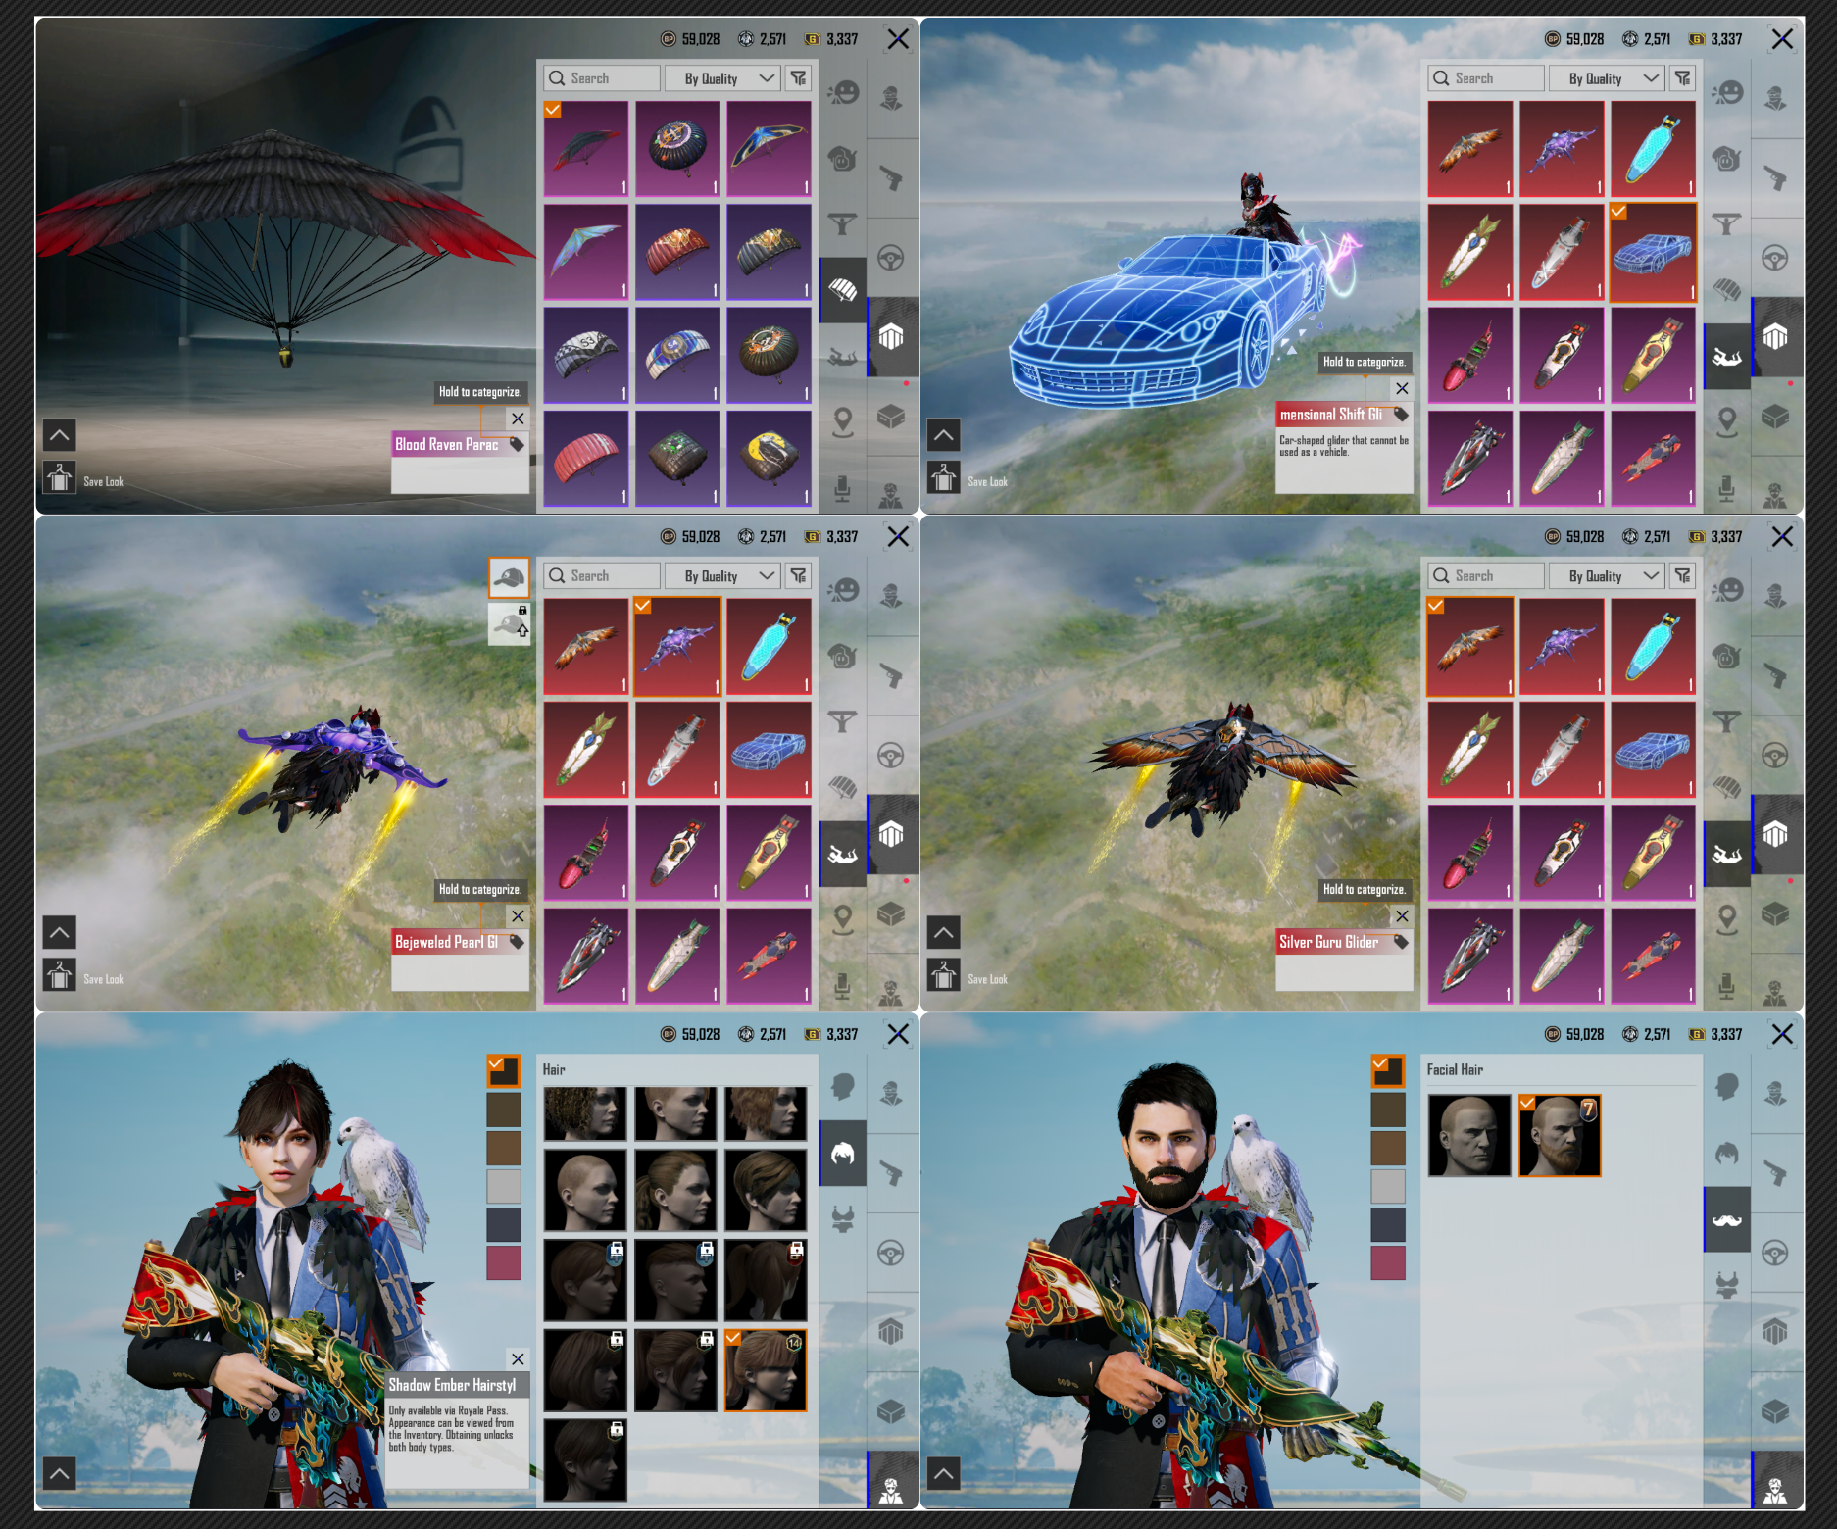Select the checked purple glider in Bejeweled Pearl panel

tap(677, 647)
